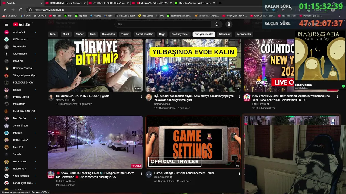
Task: Switch to UYARIYORUM Hamza Yardımcı tab
Action: tap(66, 3)
